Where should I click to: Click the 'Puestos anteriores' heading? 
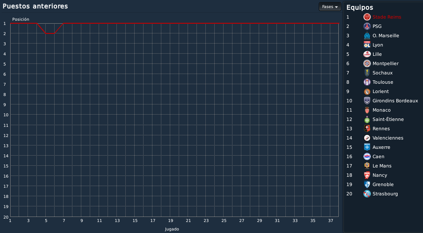35,6
